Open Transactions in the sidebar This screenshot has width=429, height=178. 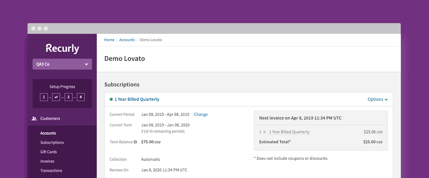(51, 171)
